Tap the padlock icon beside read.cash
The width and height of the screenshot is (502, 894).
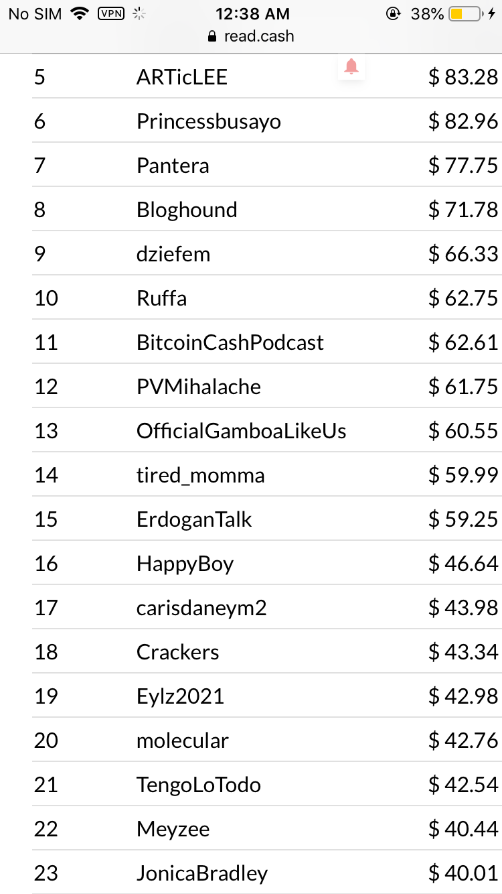tap(213, 36)
